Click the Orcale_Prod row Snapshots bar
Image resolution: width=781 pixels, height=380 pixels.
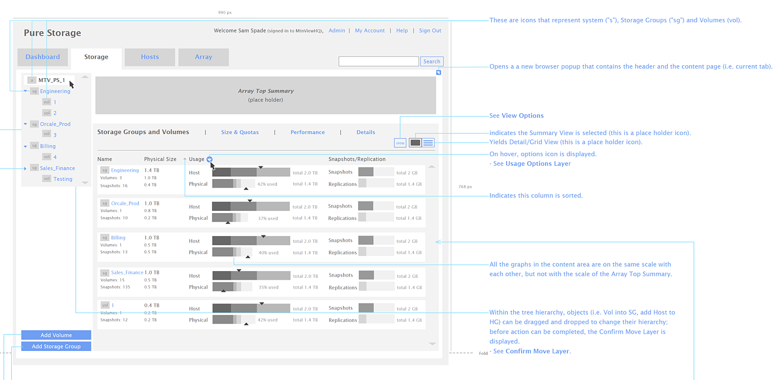click(376, 206)
